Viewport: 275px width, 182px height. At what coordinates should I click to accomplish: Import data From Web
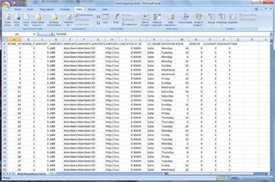tap(17, 20)
